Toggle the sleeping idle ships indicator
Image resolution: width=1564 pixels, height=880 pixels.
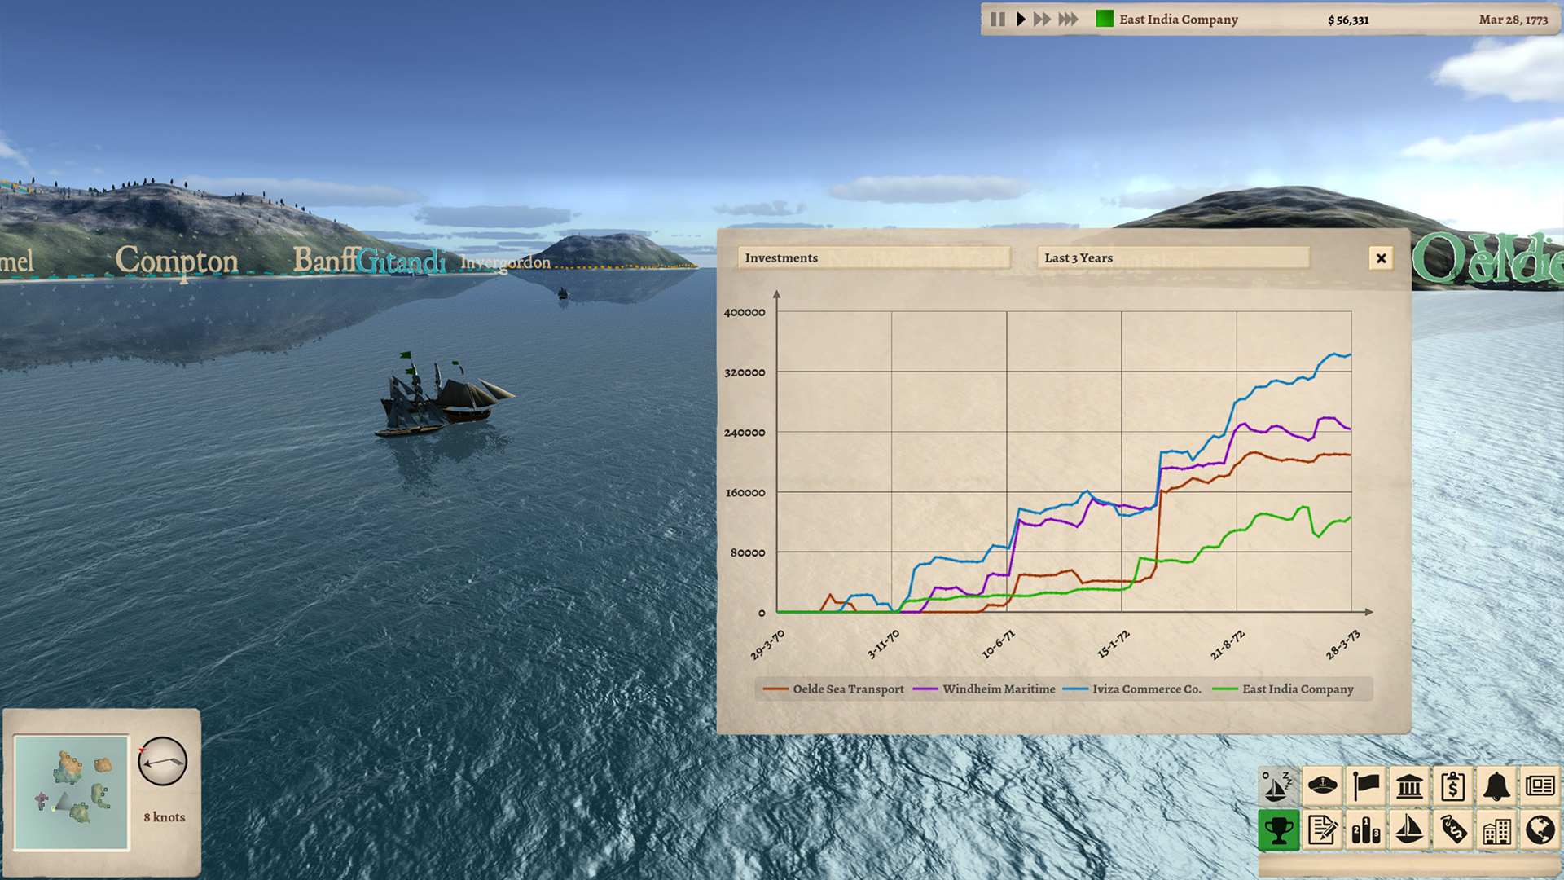[1279, 786]
